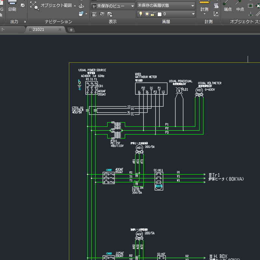This screenshot has height=260, width=260.
Task: Click the "200/5A" text beside A02
Action: click(149, 233)
